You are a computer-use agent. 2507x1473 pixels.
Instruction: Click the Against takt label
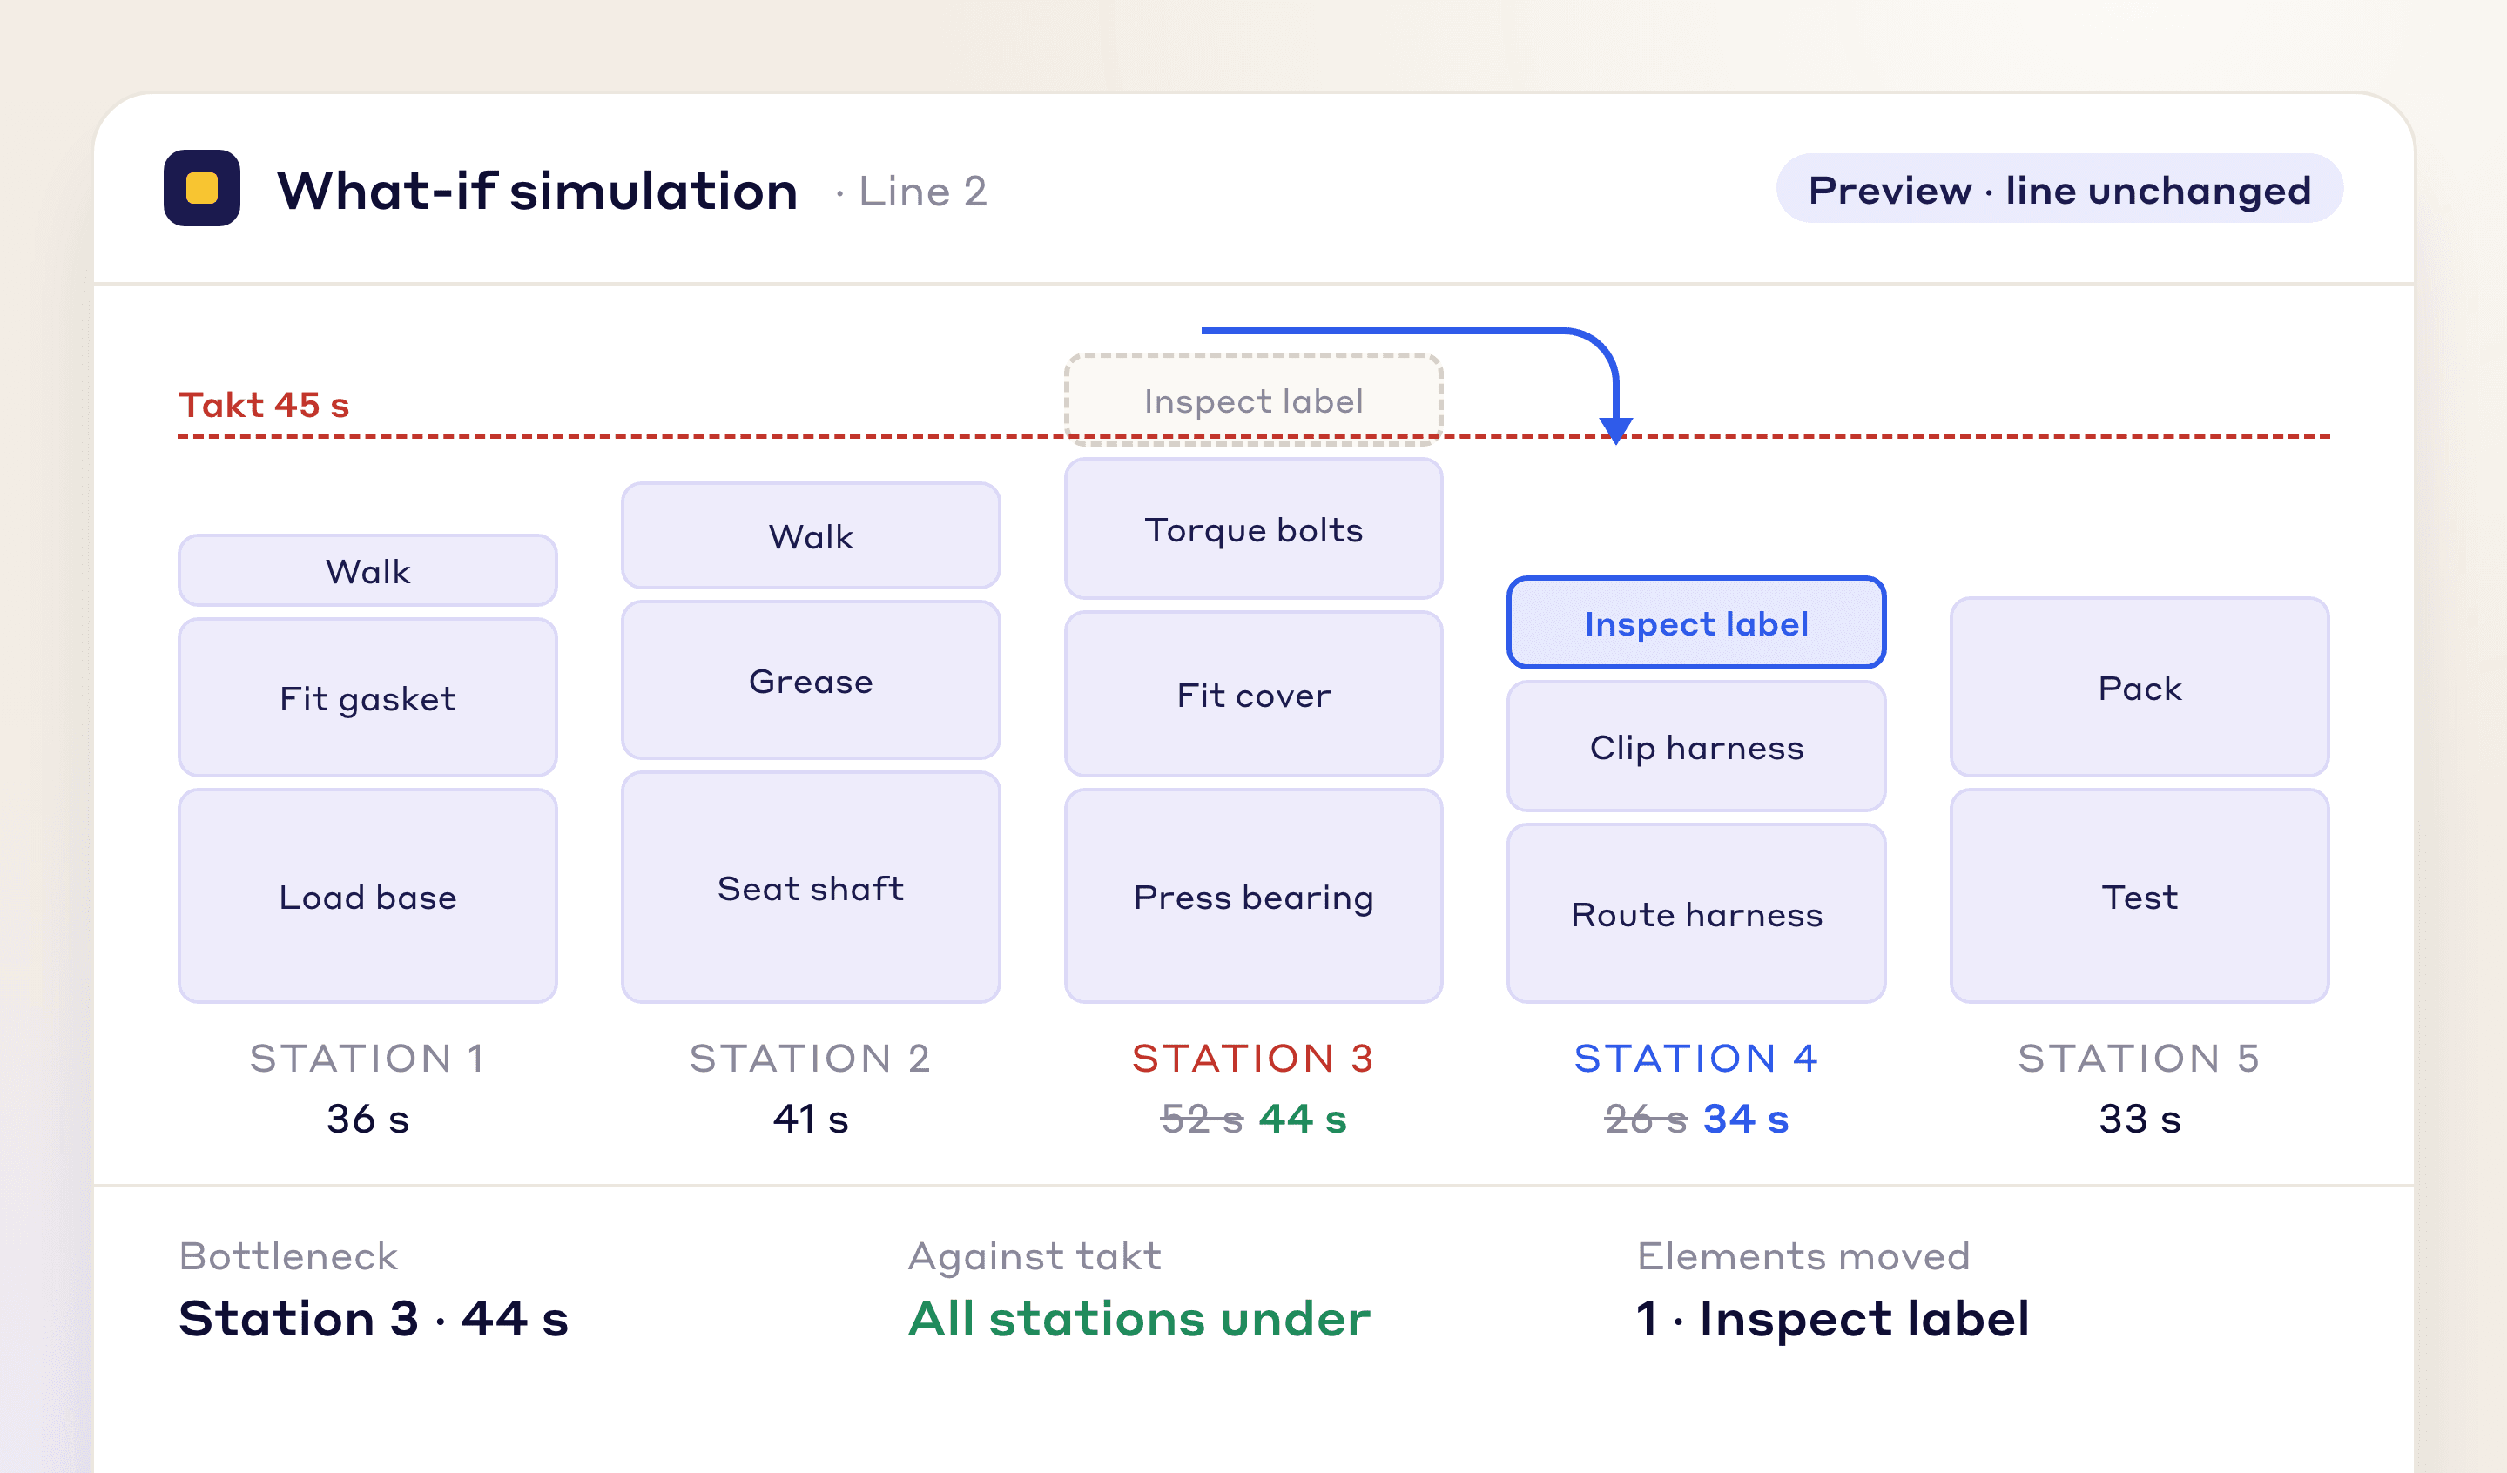[1034, 1256]
